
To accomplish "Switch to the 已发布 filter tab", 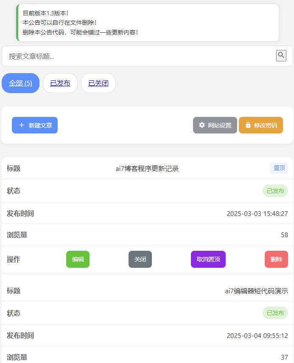I will tap(60, 83).
